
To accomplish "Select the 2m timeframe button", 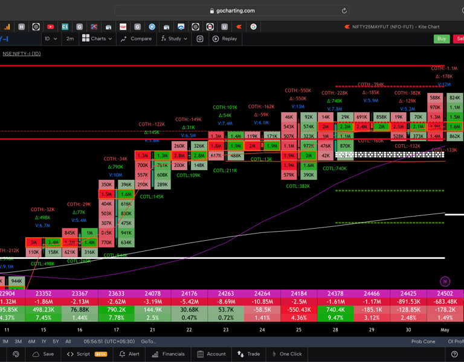I will click(x=70, y=39).
